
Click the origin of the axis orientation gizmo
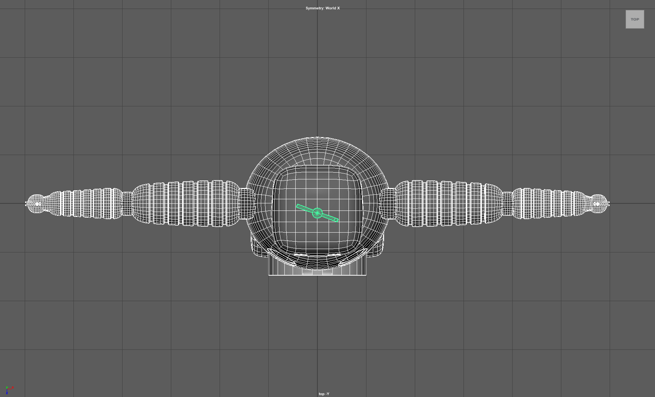point(7,389)
